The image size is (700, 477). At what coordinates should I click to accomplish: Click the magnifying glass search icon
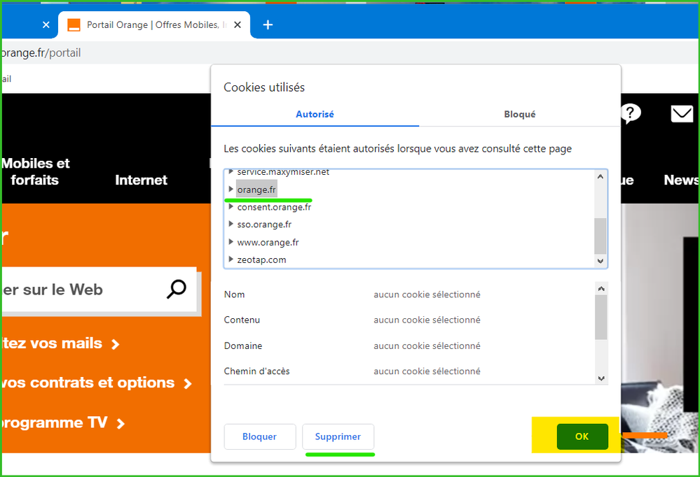coord(177,289)
